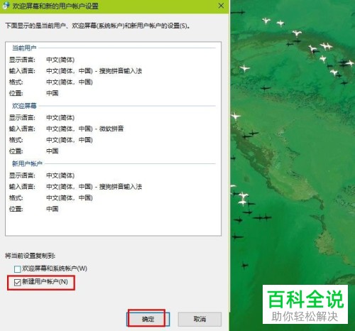Click 位置 中国 value under 欢迎屏幕
Screen dimensions: 355x331
click(x=53, y=151)
